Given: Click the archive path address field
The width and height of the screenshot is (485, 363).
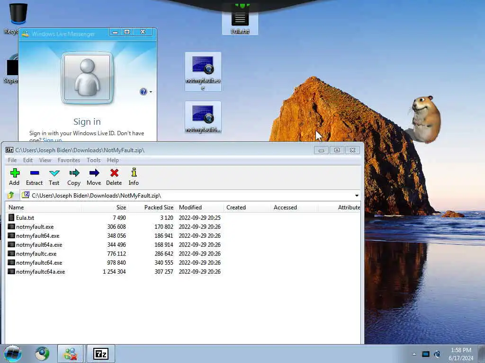Looking at the screenshot, I should pyautogui.click(x=189, y=196).
